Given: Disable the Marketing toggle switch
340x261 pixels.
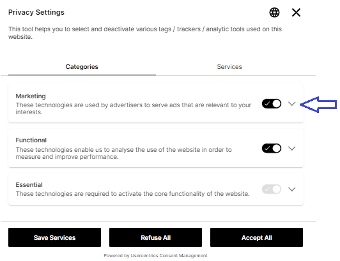Looking at the screenshot, I should click(x=272, y=104).
